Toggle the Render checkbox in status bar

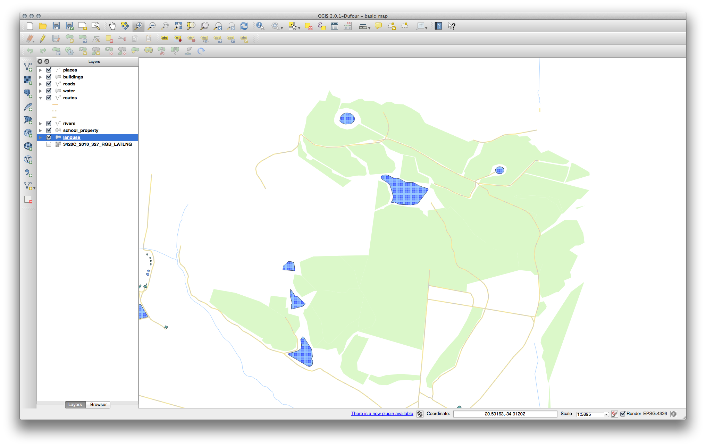(623, 414)
